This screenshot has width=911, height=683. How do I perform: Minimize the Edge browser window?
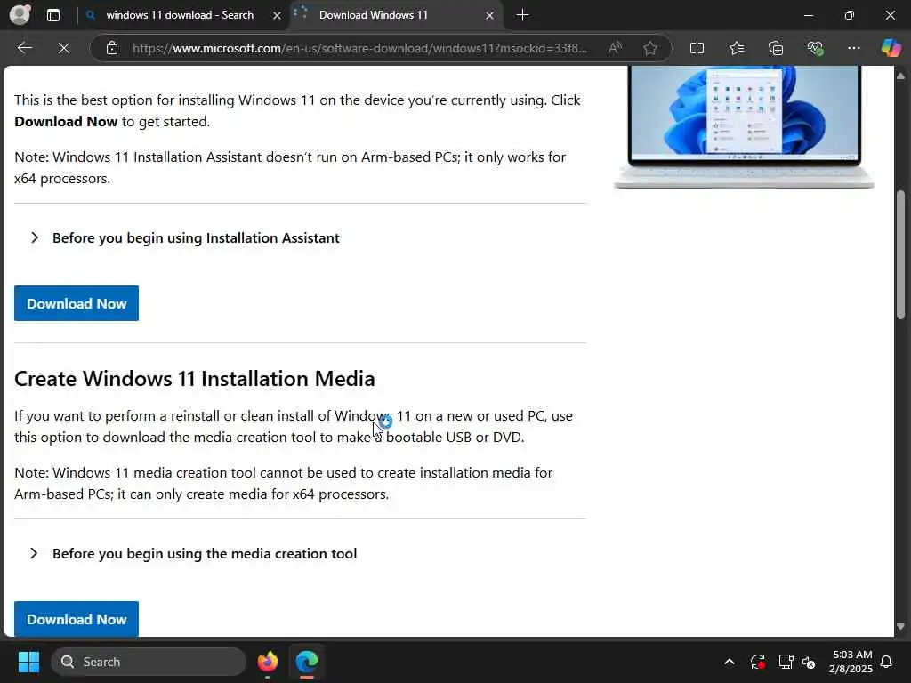coord(808,15)
